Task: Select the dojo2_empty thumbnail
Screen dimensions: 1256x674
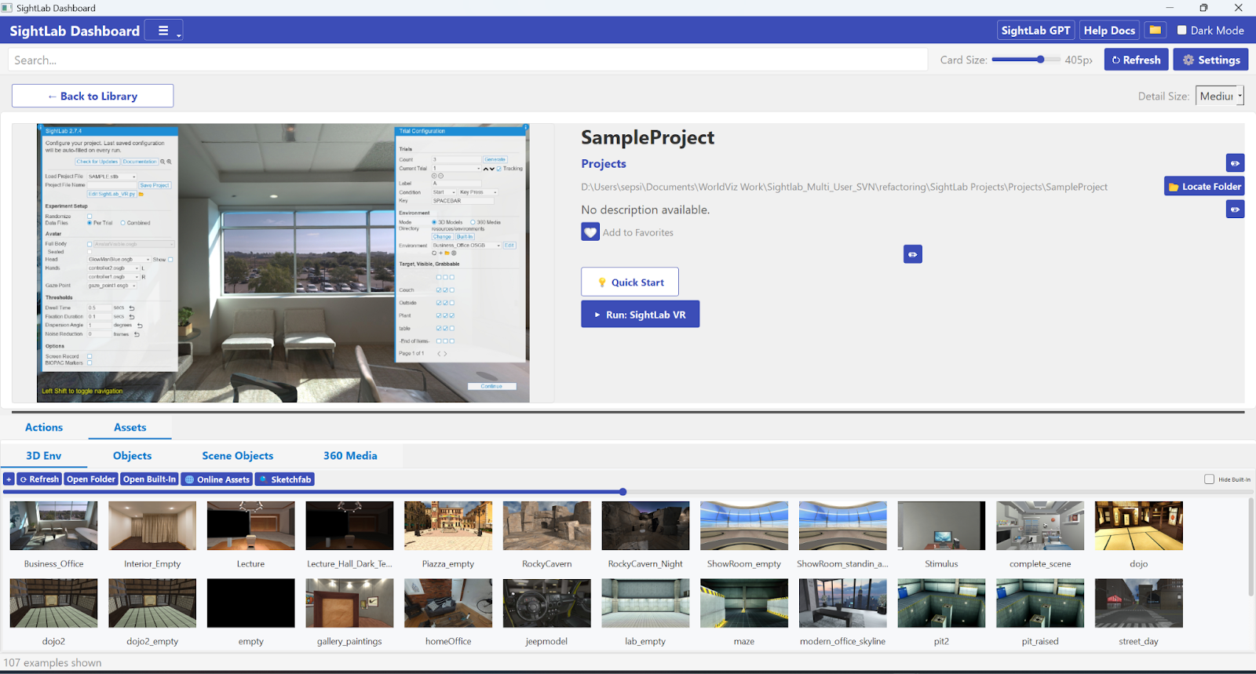Action: (x=152, y=603)
